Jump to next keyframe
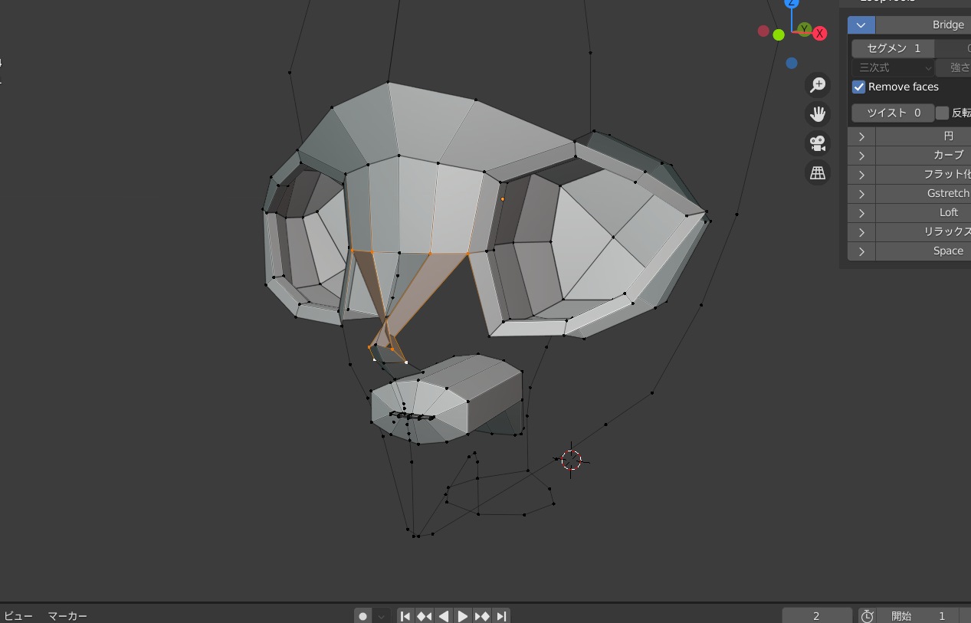The height and width of the screenshot is (623, 971). tap(482, 616)
